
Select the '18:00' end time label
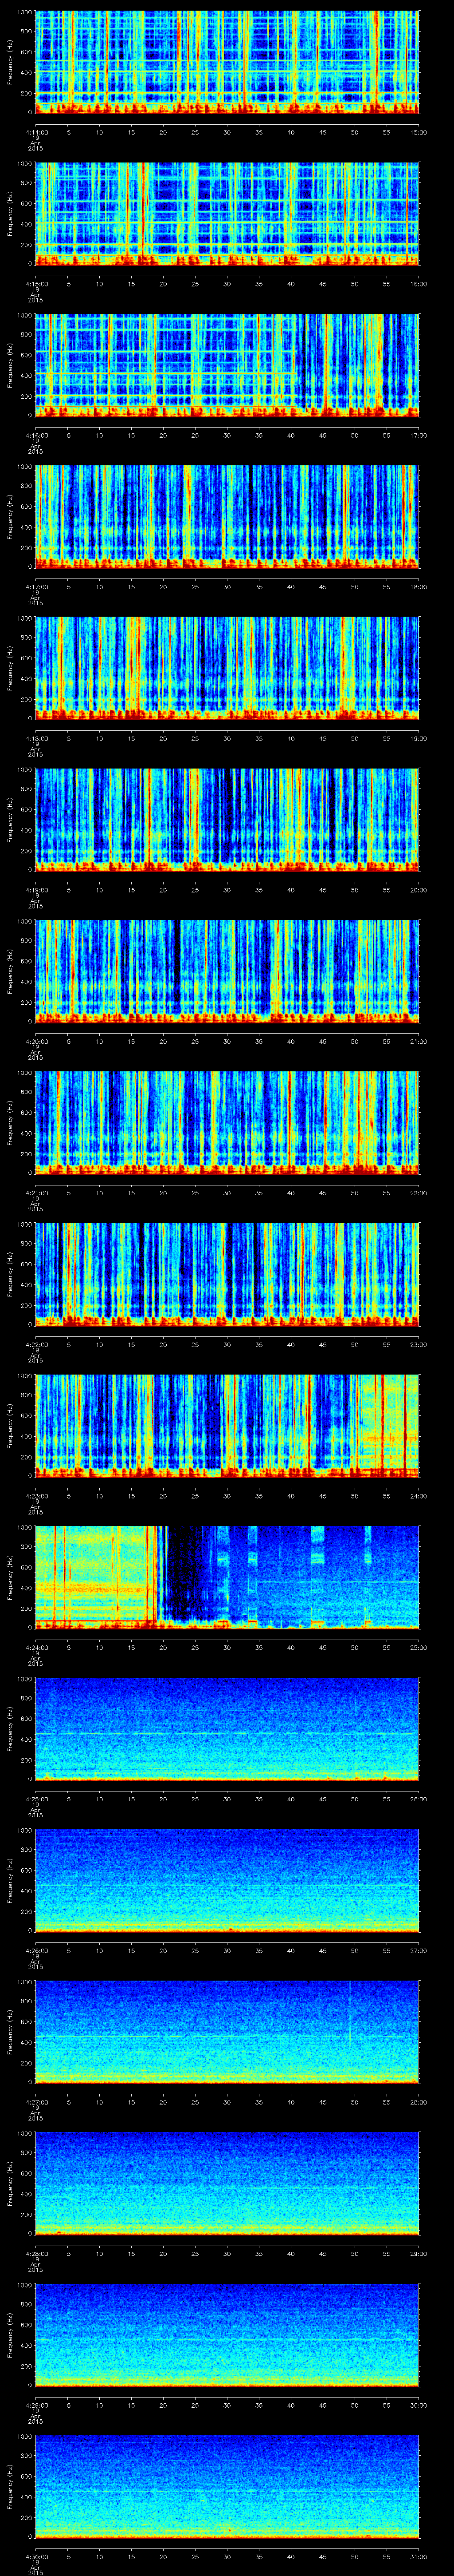click(418, 586)
